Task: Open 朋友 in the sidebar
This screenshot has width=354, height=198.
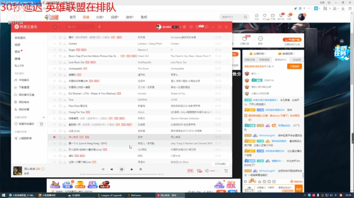Action: [17, 52]
